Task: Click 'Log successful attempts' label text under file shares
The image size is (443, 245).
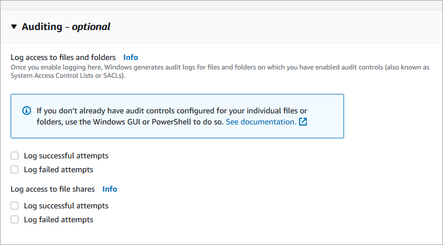Action: (66, 206)
